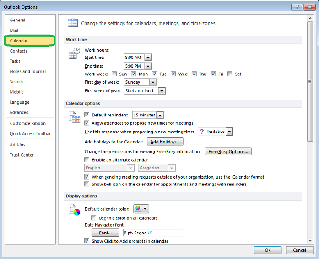Click Cancel to discard changes
319x259 pixels.
pos(299,250)
